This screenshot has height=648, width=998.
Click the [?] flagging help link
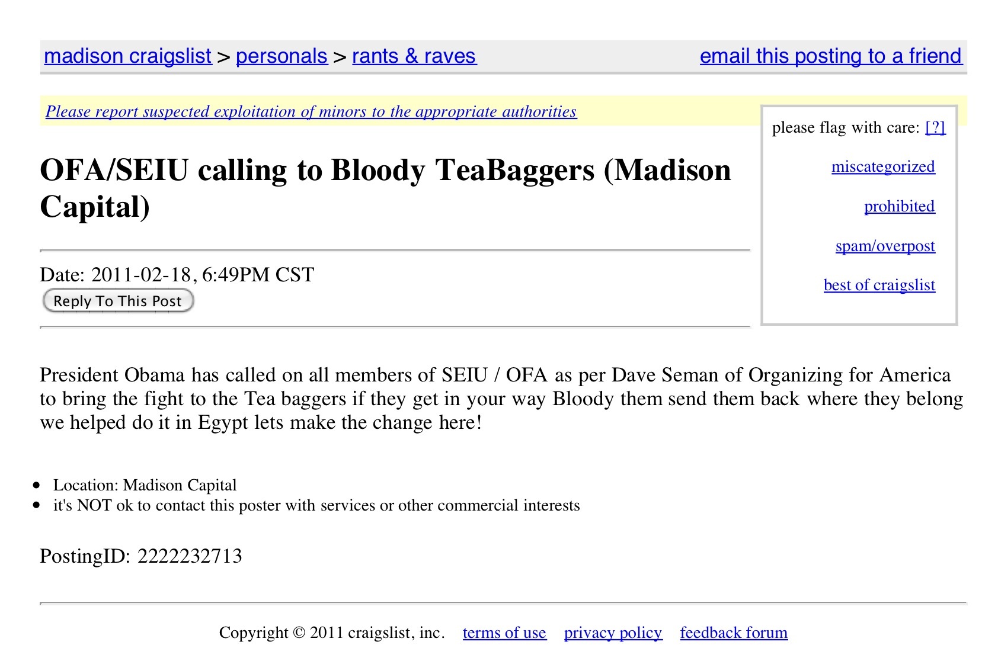point(935,127)
